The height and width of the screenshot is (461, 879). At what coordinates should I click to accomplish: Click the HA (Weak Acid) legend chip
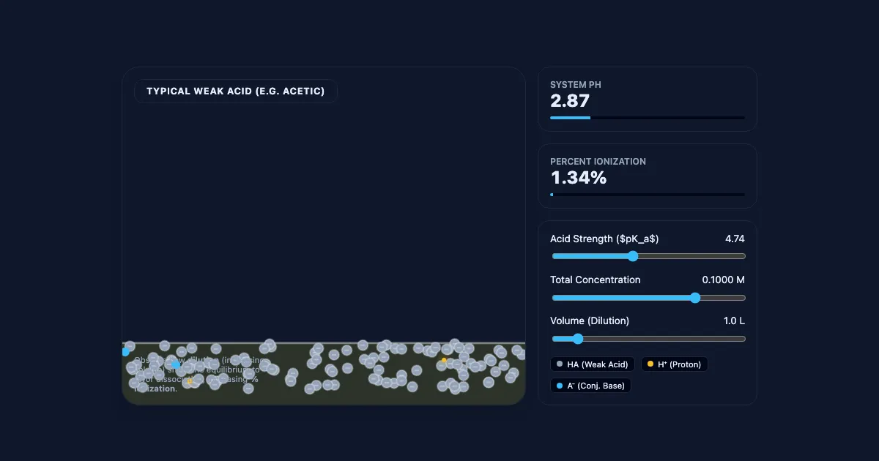tap(593, 364)
